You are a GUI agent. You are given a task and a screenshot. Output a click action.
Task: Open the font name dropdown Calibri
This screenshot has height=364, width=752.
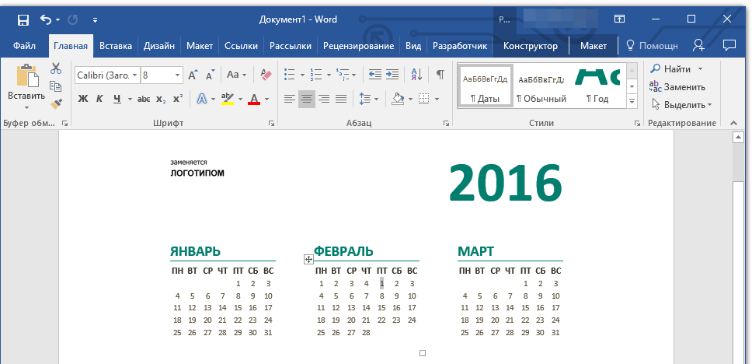click(135, 75)
